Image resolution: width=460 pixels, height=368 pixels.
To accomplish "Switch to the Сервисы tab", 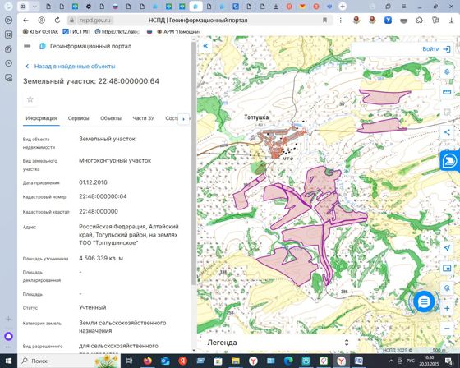I will click(78, 118).
